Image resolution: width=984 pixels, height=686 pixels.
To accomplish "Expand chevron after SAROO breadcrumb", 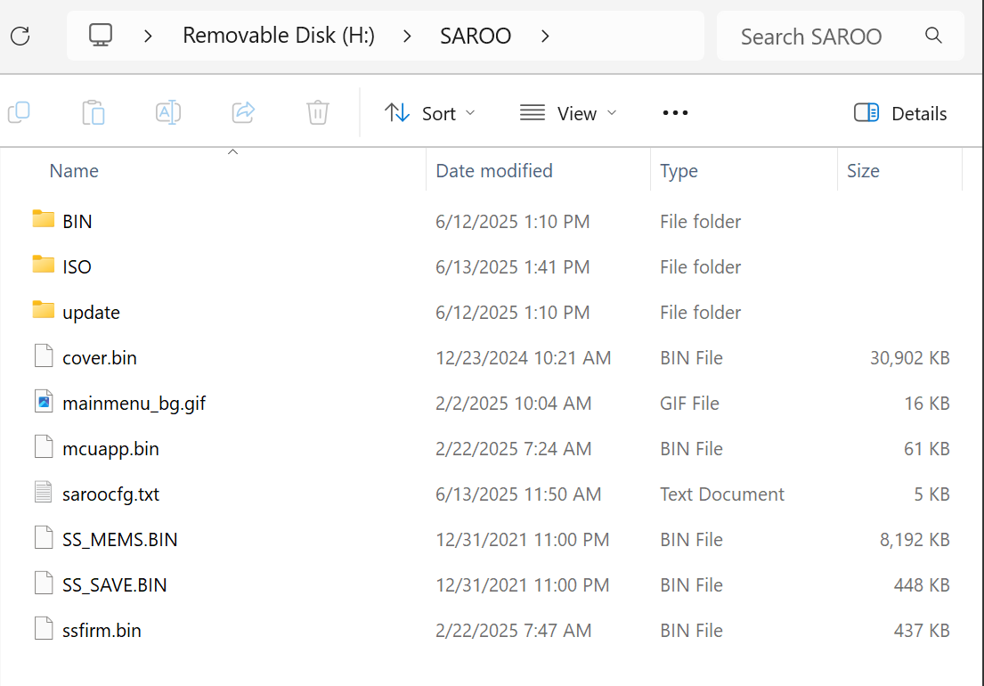I will pyautogui.click(x=545, y=37).
